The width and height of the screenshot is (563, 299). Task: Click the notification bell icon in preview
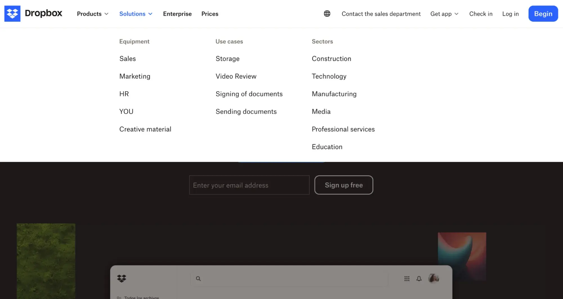point(419,278)
